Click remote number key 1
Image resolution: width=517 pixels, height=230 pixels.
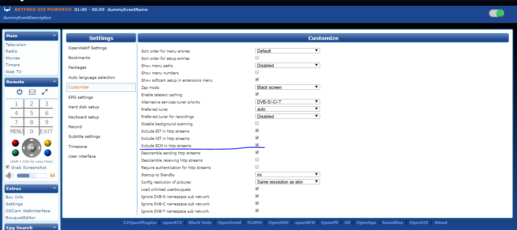pos(16,104)
